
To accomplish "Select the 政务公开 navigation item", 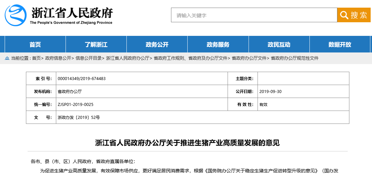I will click(x=157, y=44).
